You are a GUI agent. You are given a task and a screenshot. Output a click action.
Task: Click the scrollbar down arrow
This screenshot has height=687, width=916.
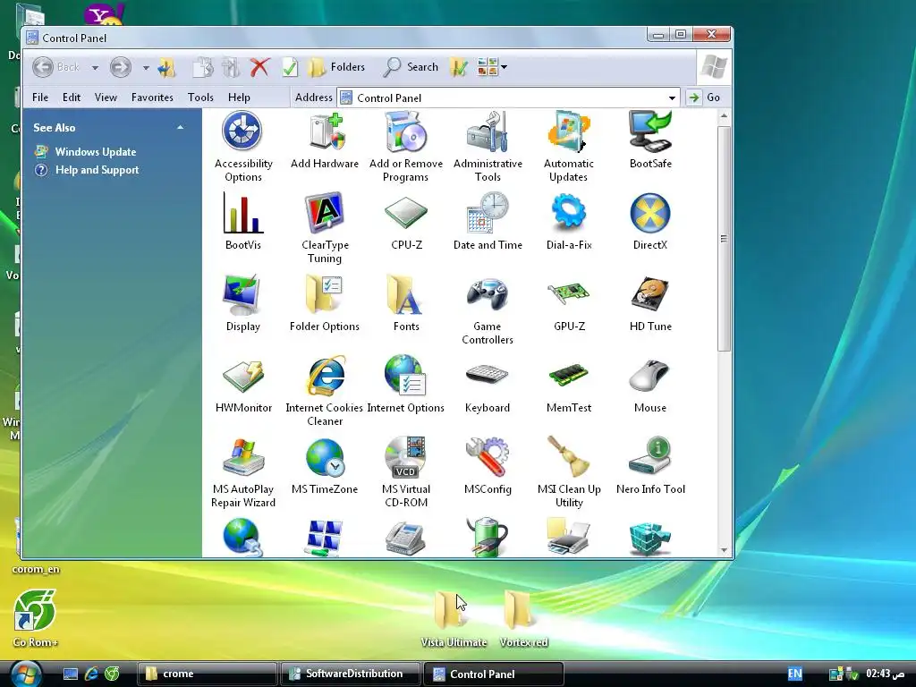tap(724, 550)
